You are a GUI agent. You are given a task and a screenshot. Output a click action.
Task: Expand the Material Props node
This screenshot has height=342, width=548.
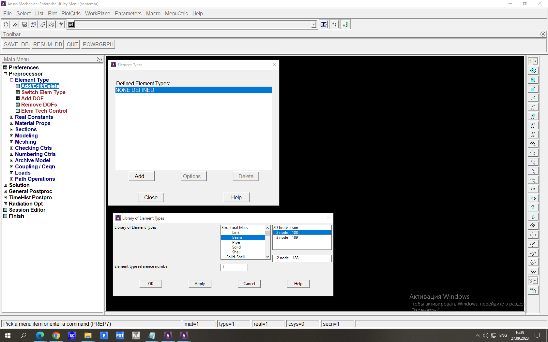[x=11, y=123]
